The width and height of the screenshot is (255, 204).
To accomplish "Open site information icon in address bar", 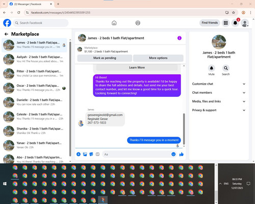I will [x=27, y=12].
